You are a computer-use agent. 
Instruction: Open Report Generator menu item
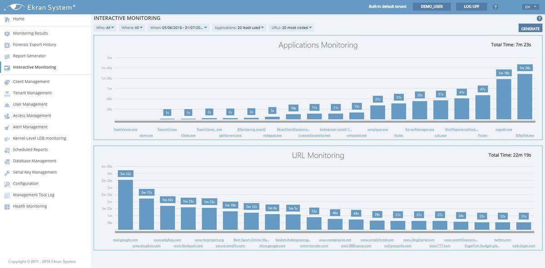(x=30, y=56)
